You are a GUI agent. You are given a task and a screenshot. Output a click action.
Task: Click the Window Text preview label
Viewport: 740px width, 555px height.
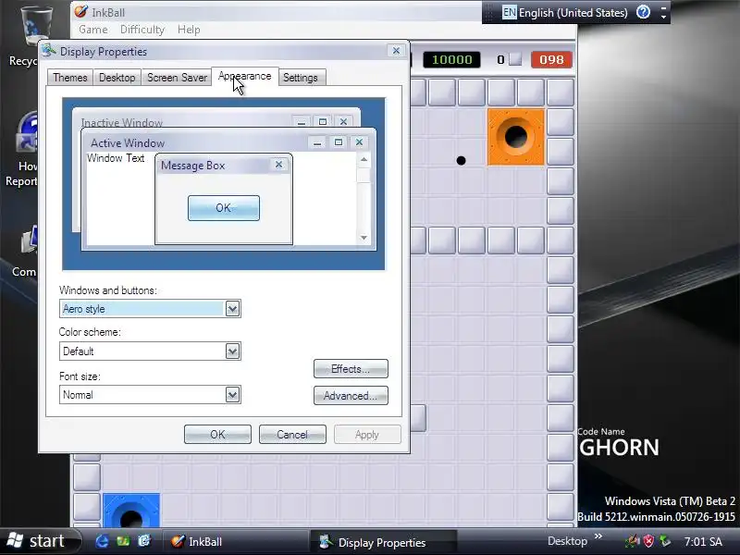[116, 158]
